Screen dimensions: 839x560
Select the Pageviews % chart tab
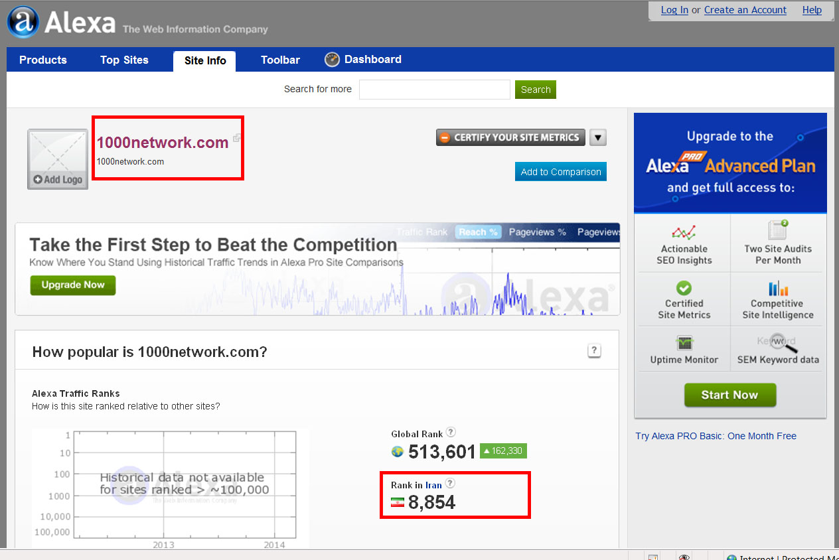click(x=538, y=232)
